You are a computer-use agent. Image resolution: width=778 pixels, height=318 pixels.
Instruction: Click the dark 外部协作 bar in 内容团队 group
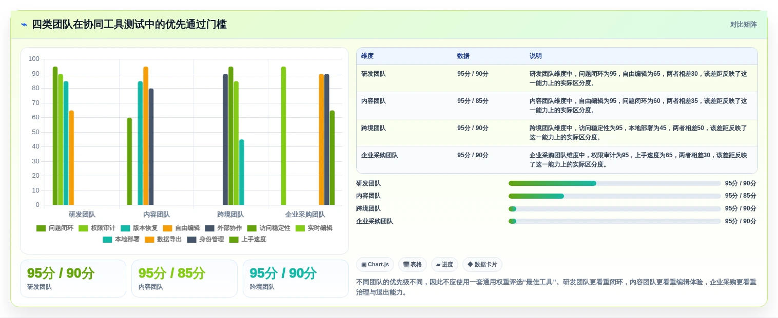coord(151,146)
